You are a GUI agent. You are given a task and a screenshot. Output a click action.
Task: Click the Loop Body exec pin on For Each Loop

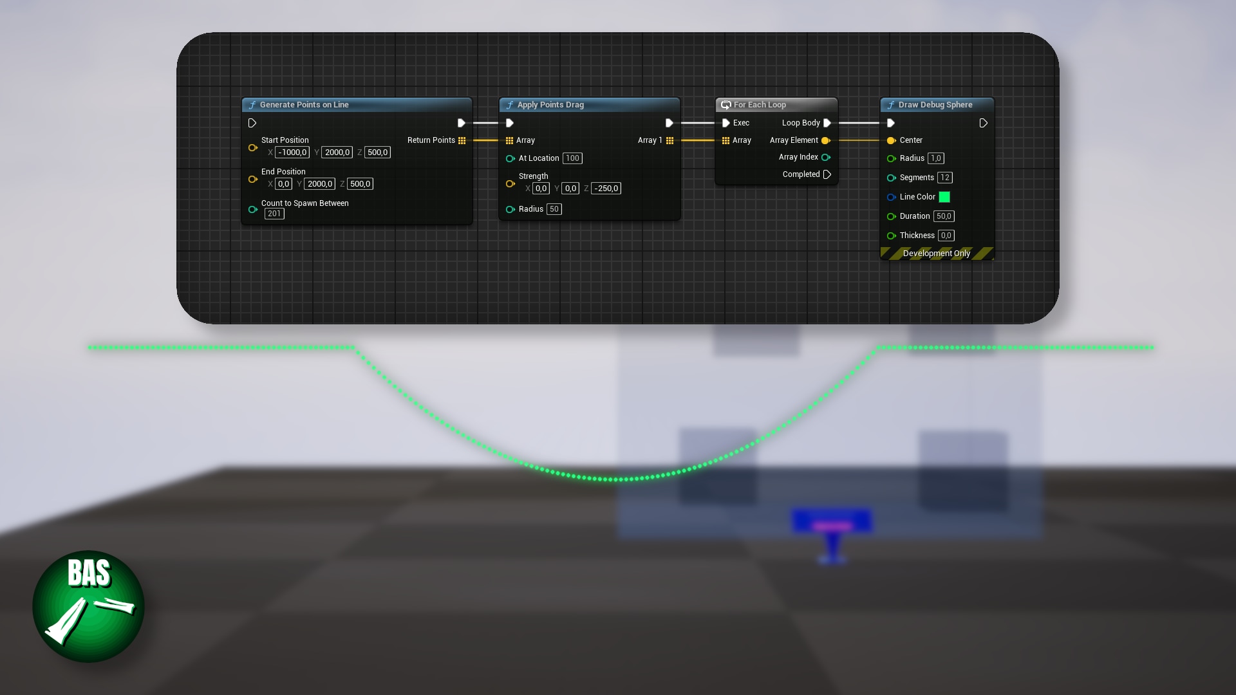coord(827,123)
